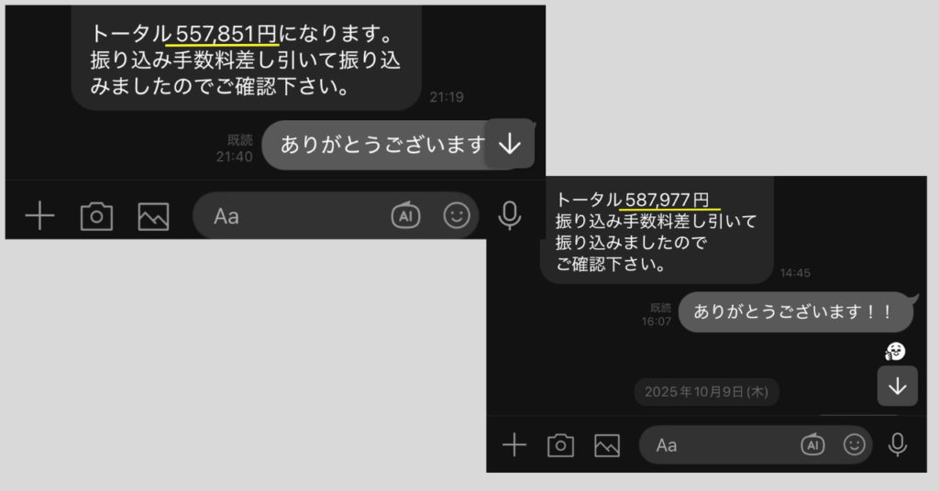Tap microphone icon in right chat
939x491 pixels.
(897, 445)
